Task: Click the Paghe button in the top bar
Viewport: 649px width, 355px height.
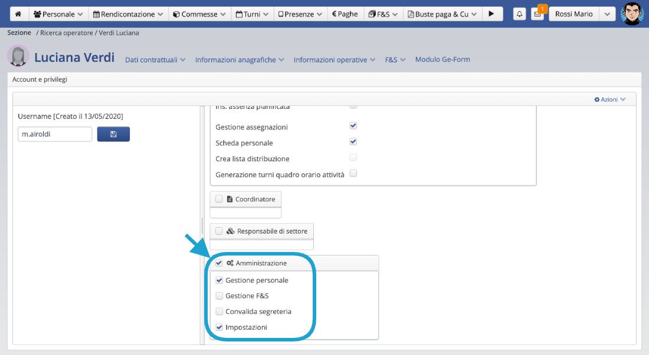Action: pos(345,14)
